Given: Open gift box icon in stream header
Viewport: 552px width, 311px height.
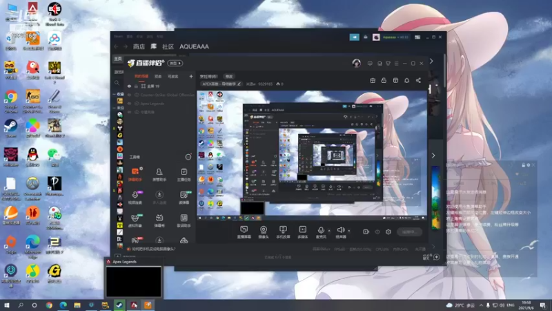Looking at the screenshot, I should click(373, 80).
